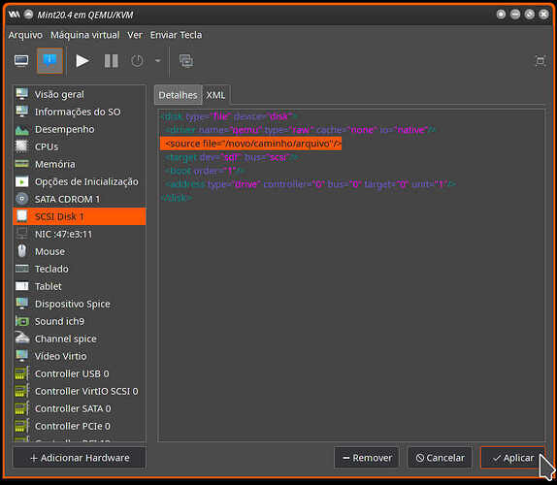Show the graphical console view

21,61
